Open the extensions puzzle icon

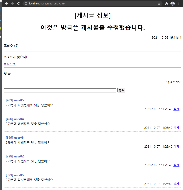coord(167,4)
